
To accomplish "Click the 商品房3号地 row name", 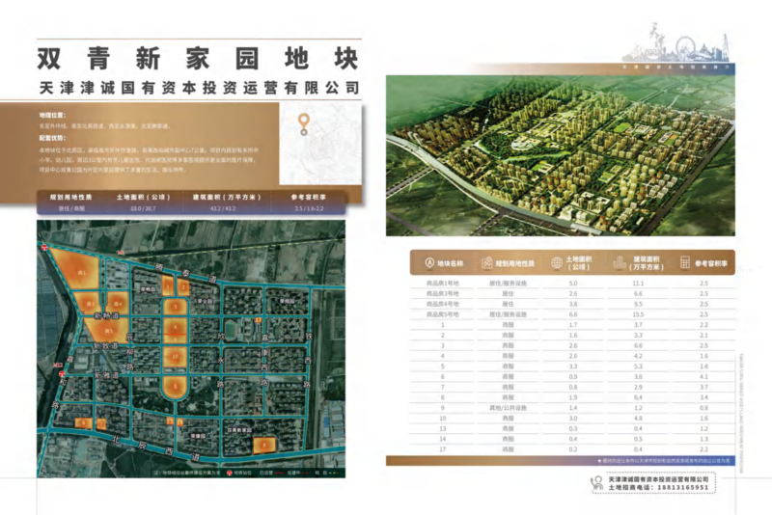I will (x=443, y=293).
